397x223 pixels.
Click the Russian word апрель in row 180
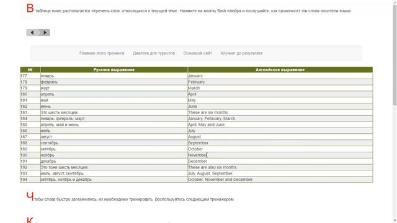(x=47, y=94)
